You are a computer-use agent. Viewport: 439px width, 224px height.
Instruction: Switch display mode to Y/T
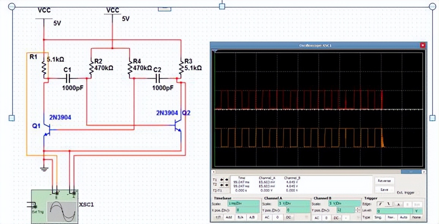(218, 217)
